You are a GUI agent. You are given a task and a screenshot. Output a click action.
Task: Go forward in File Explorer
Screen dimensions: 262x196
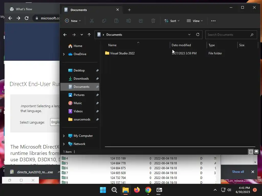74,35
